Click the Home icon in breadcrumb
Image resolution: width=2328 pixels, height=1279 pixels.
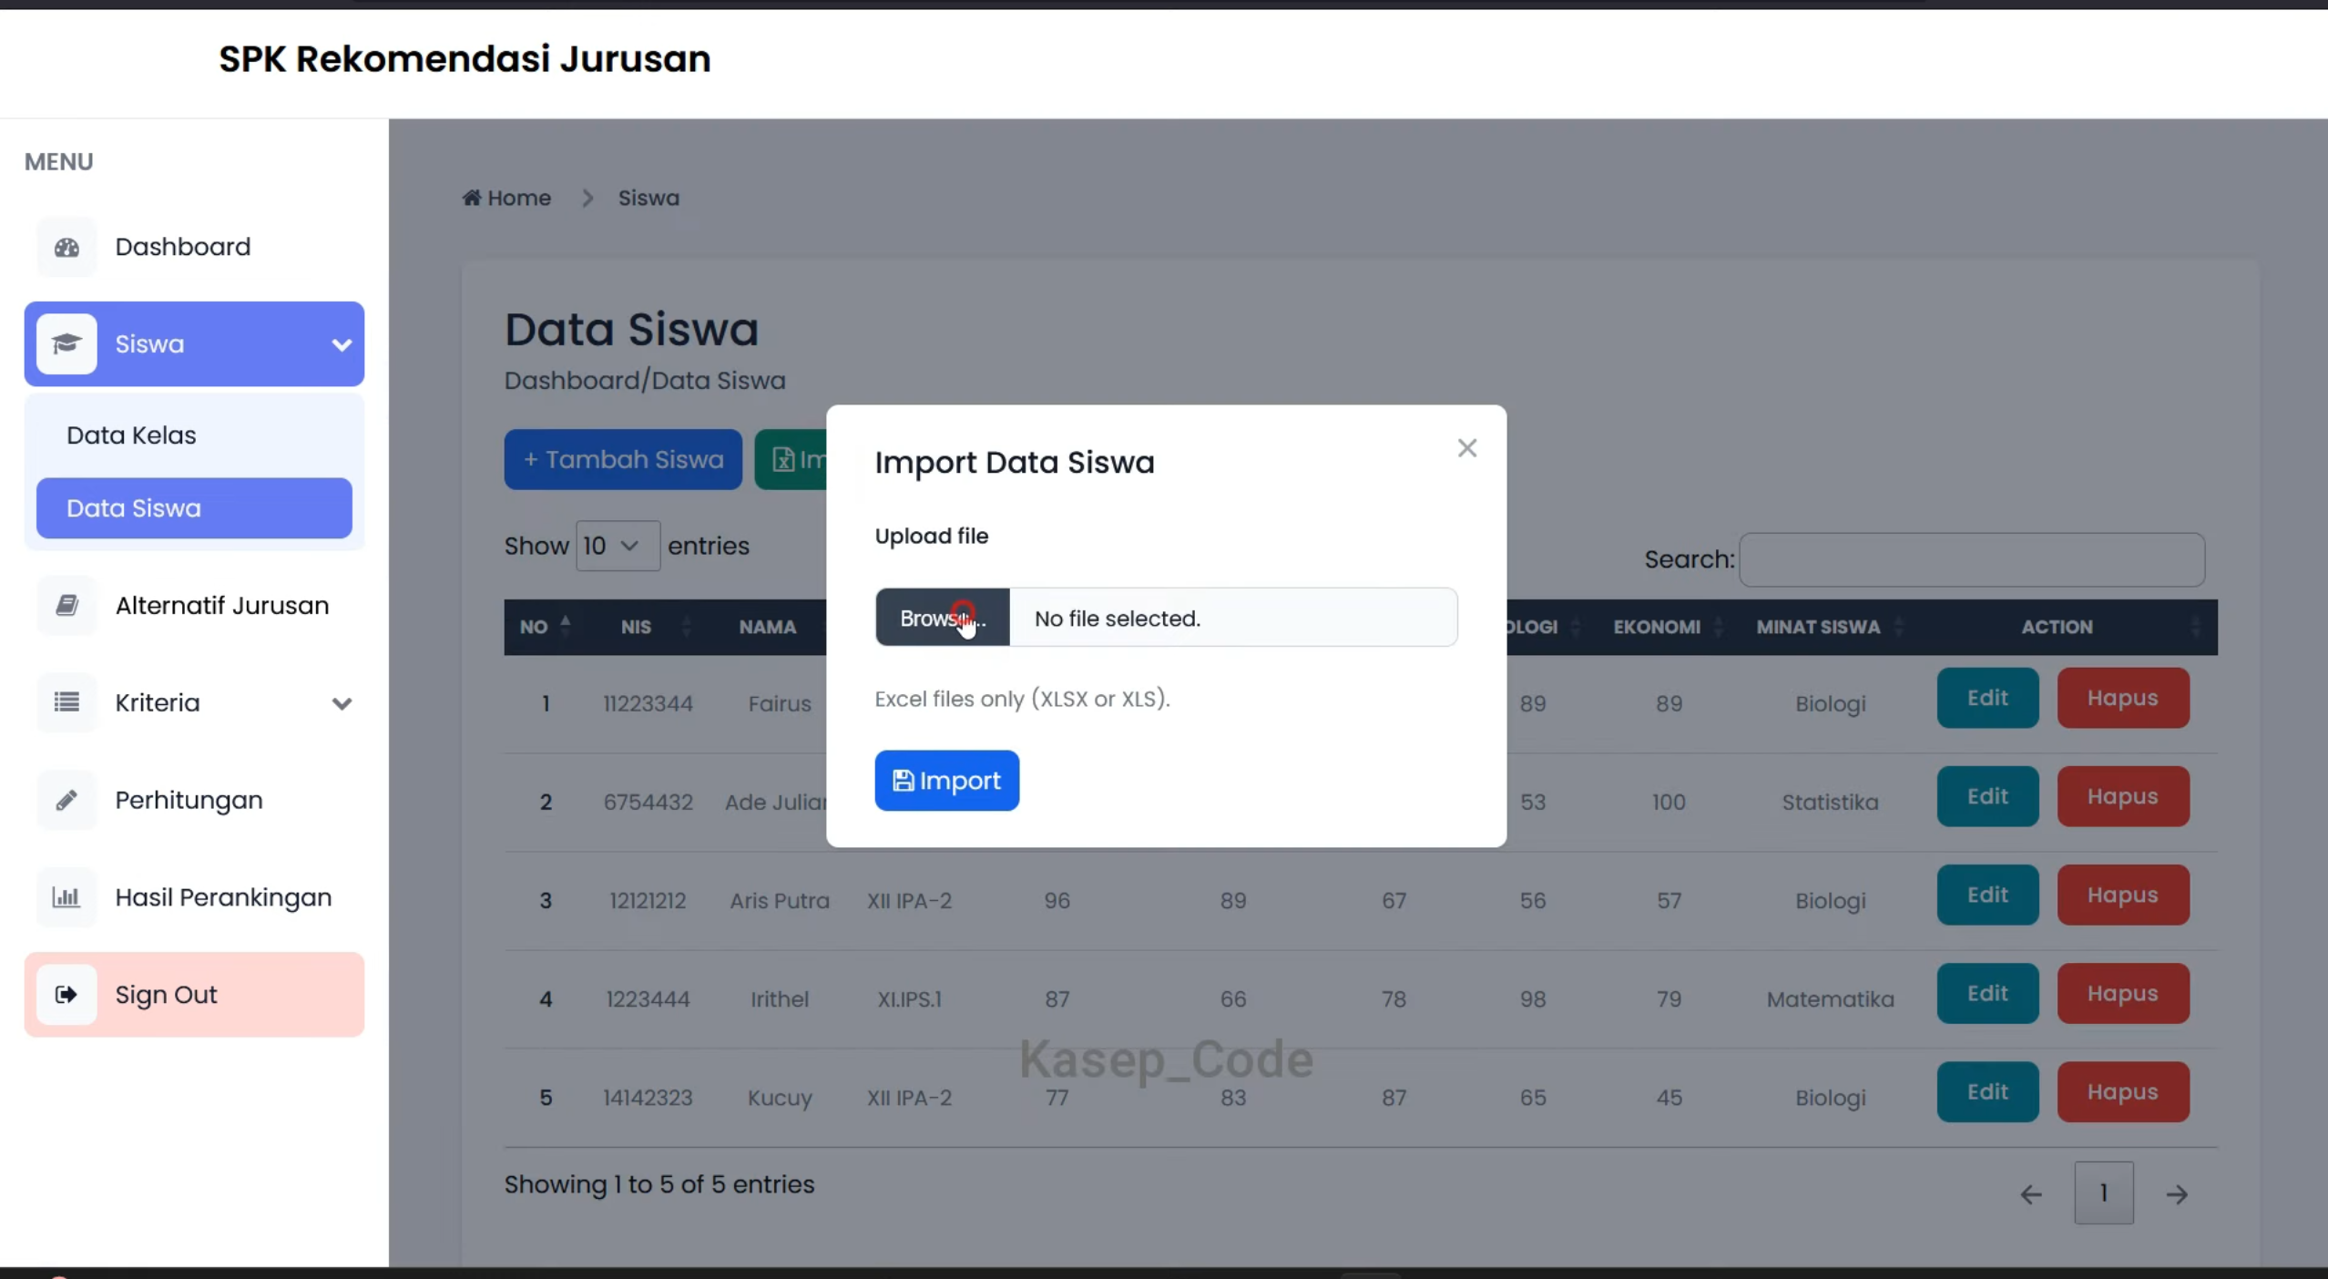click(471, 198)
